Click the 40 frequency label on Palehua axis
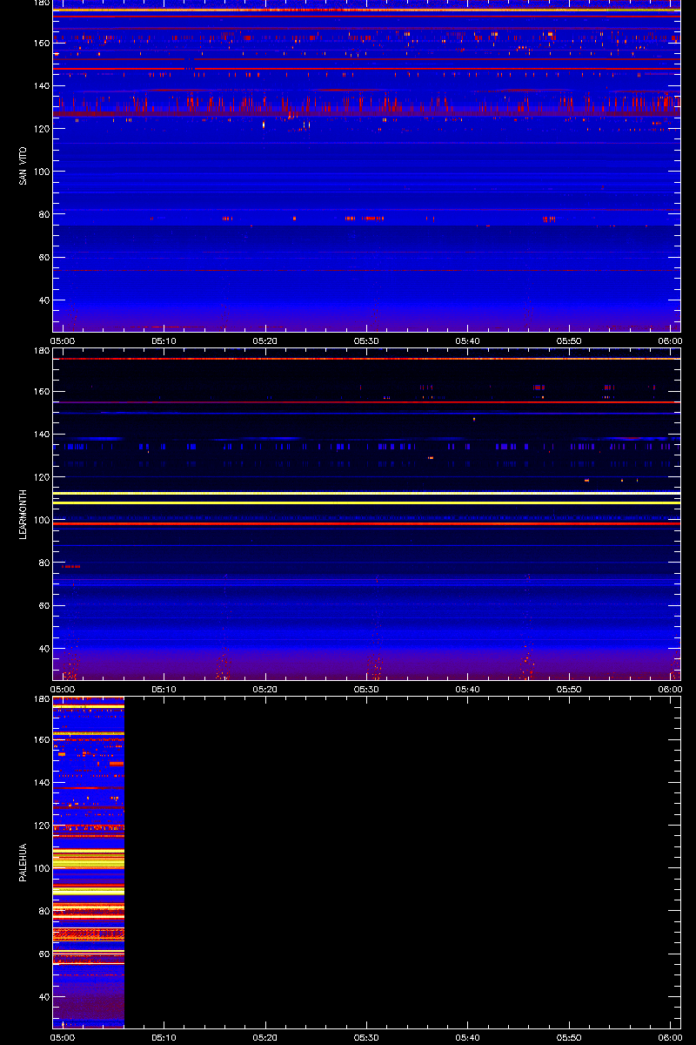This screenshot has height=1045, width=696. [x=44, y=997]
